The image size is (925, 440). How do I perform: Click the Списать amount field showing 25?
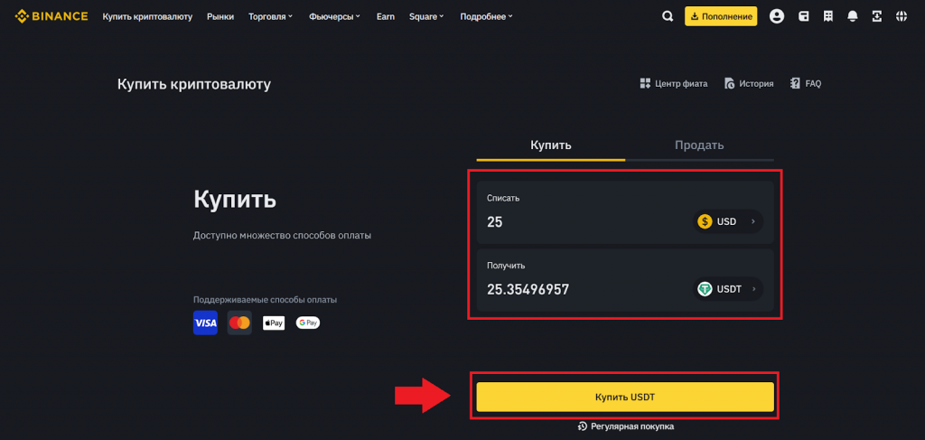coord(625,212)
